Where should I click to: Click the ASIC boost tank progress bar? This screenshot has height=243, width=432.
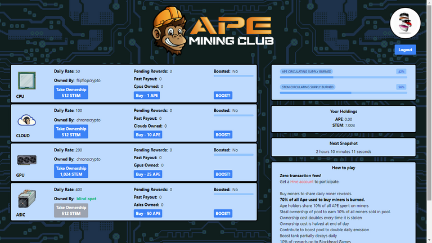pyautogui.click(x=233, y=194)
